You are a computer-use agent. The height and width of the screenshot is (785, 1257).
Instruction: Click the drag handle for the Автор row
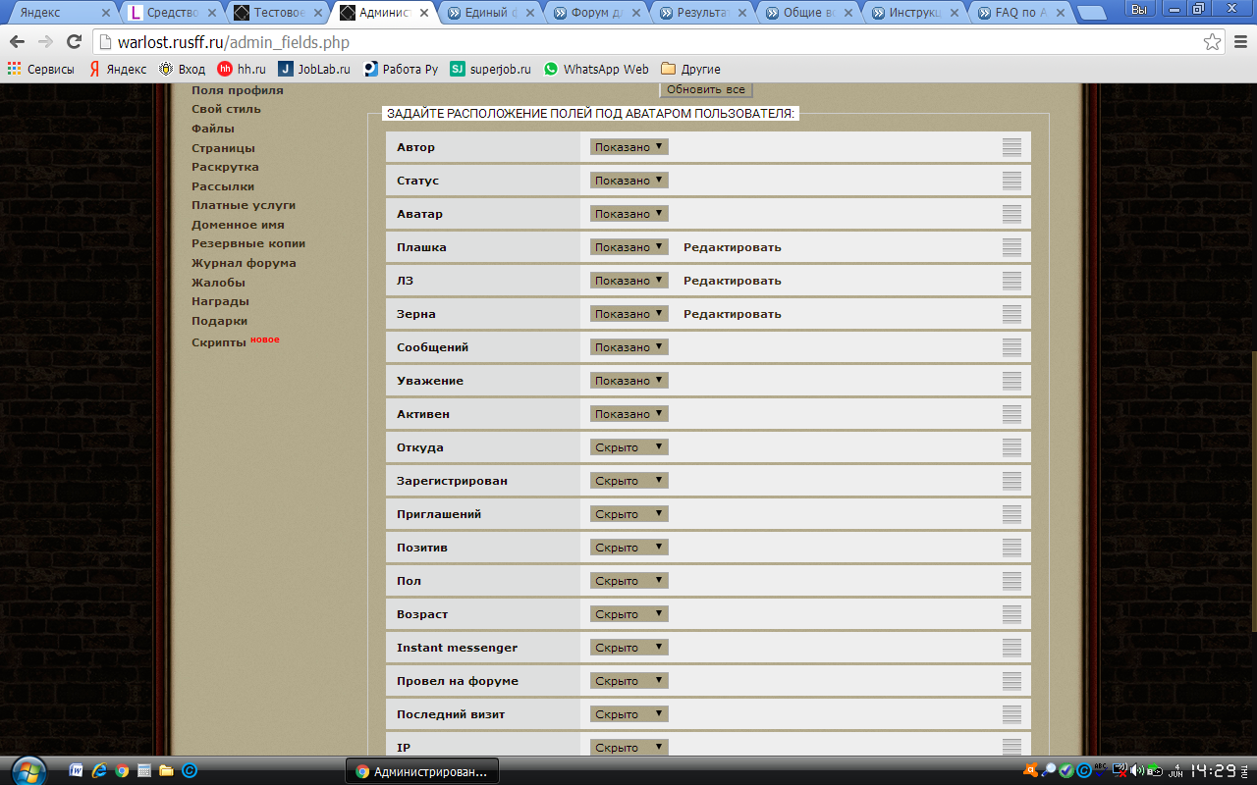1011,147
